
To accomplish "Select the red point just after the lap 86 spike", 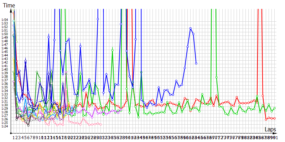I will coord(263,96).
